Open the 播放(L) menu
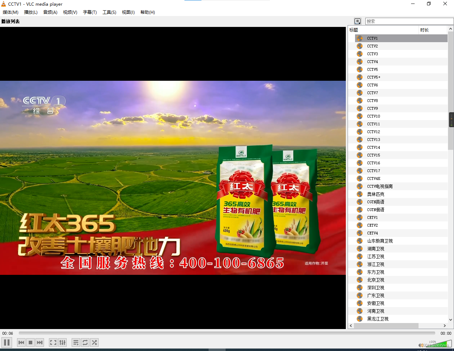 (31, 12)
